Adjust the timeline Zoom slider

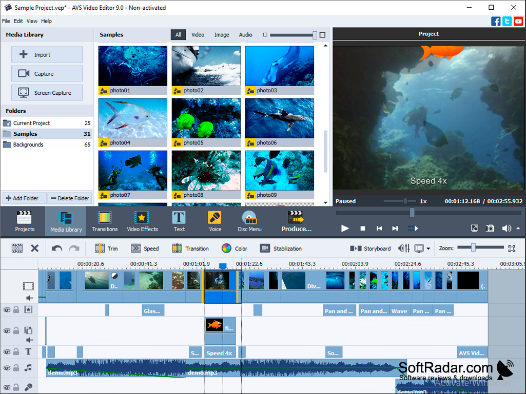point(473,247)
